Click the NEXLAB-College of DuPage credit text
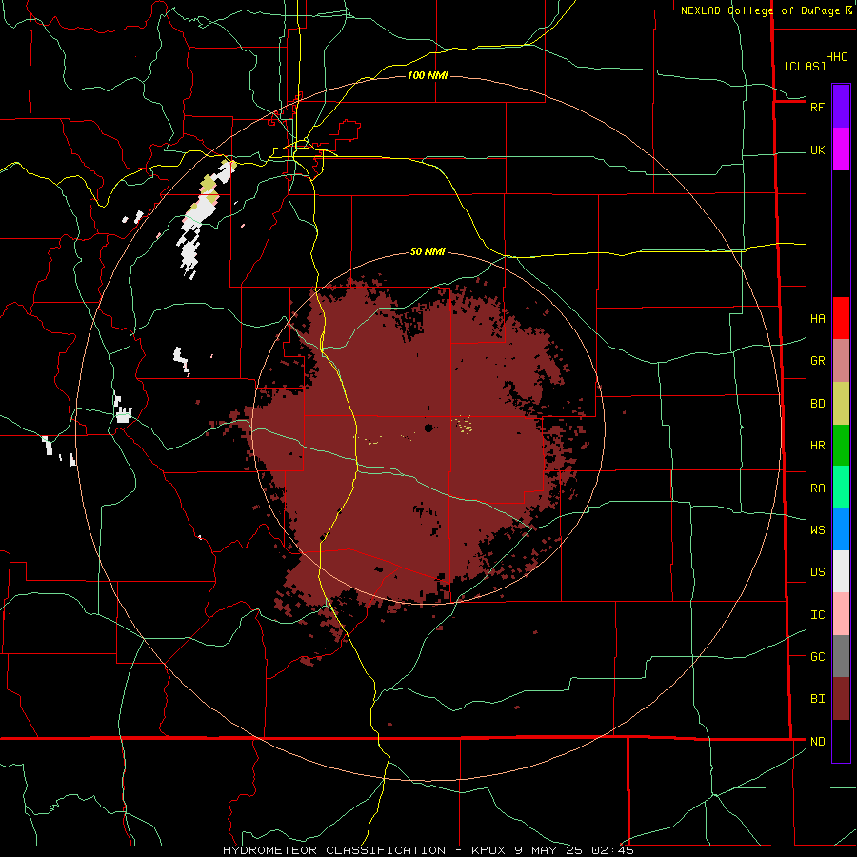This screenshot has height=857, width=857. pos(760,10)
